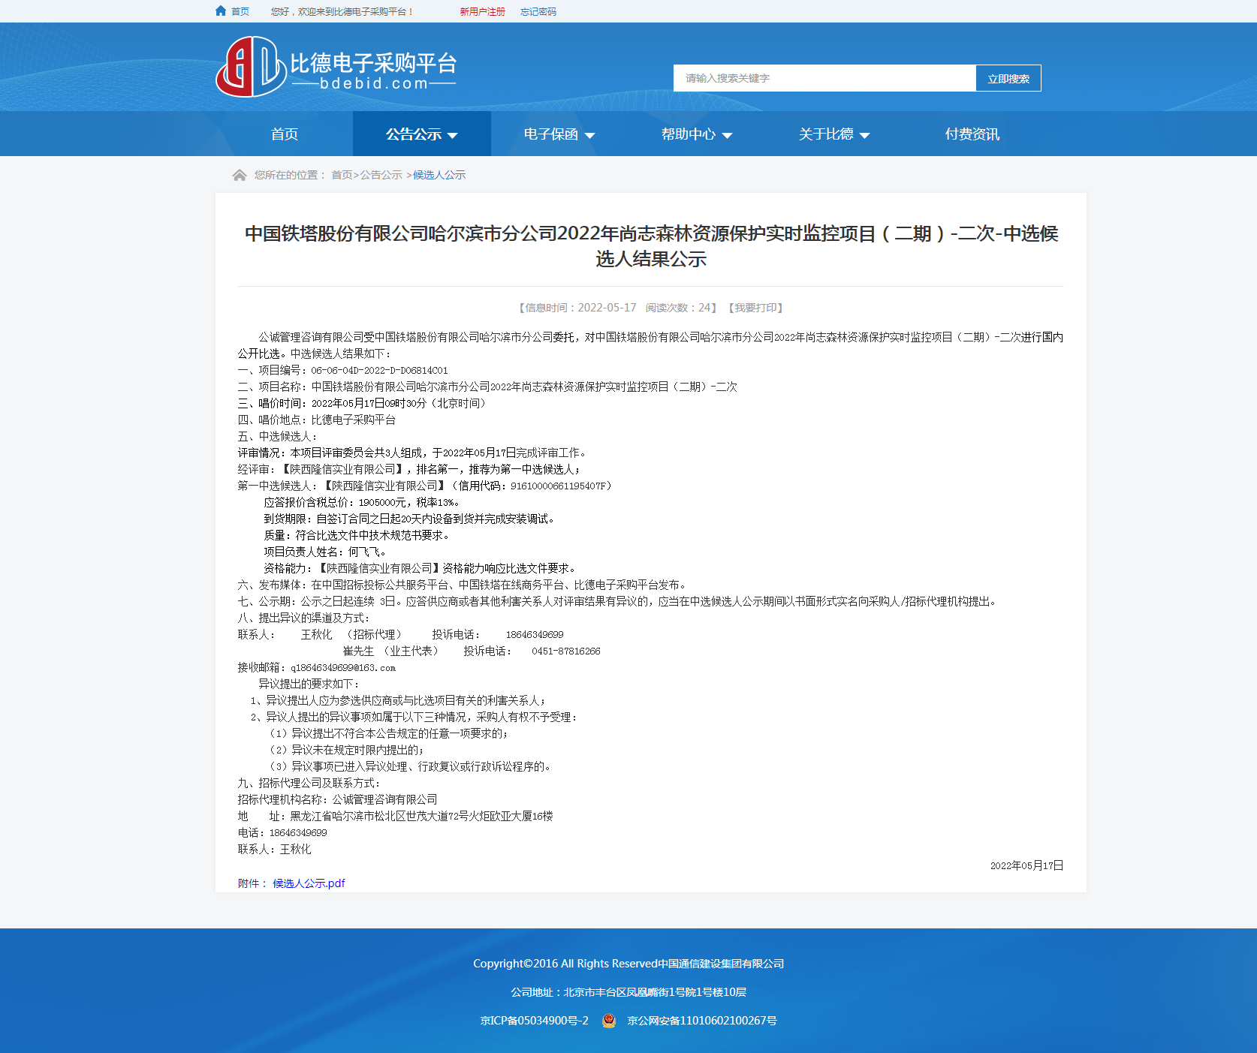
Task: Click the 京ICP备05034900号-2 link
Action: pos(534,1021)
